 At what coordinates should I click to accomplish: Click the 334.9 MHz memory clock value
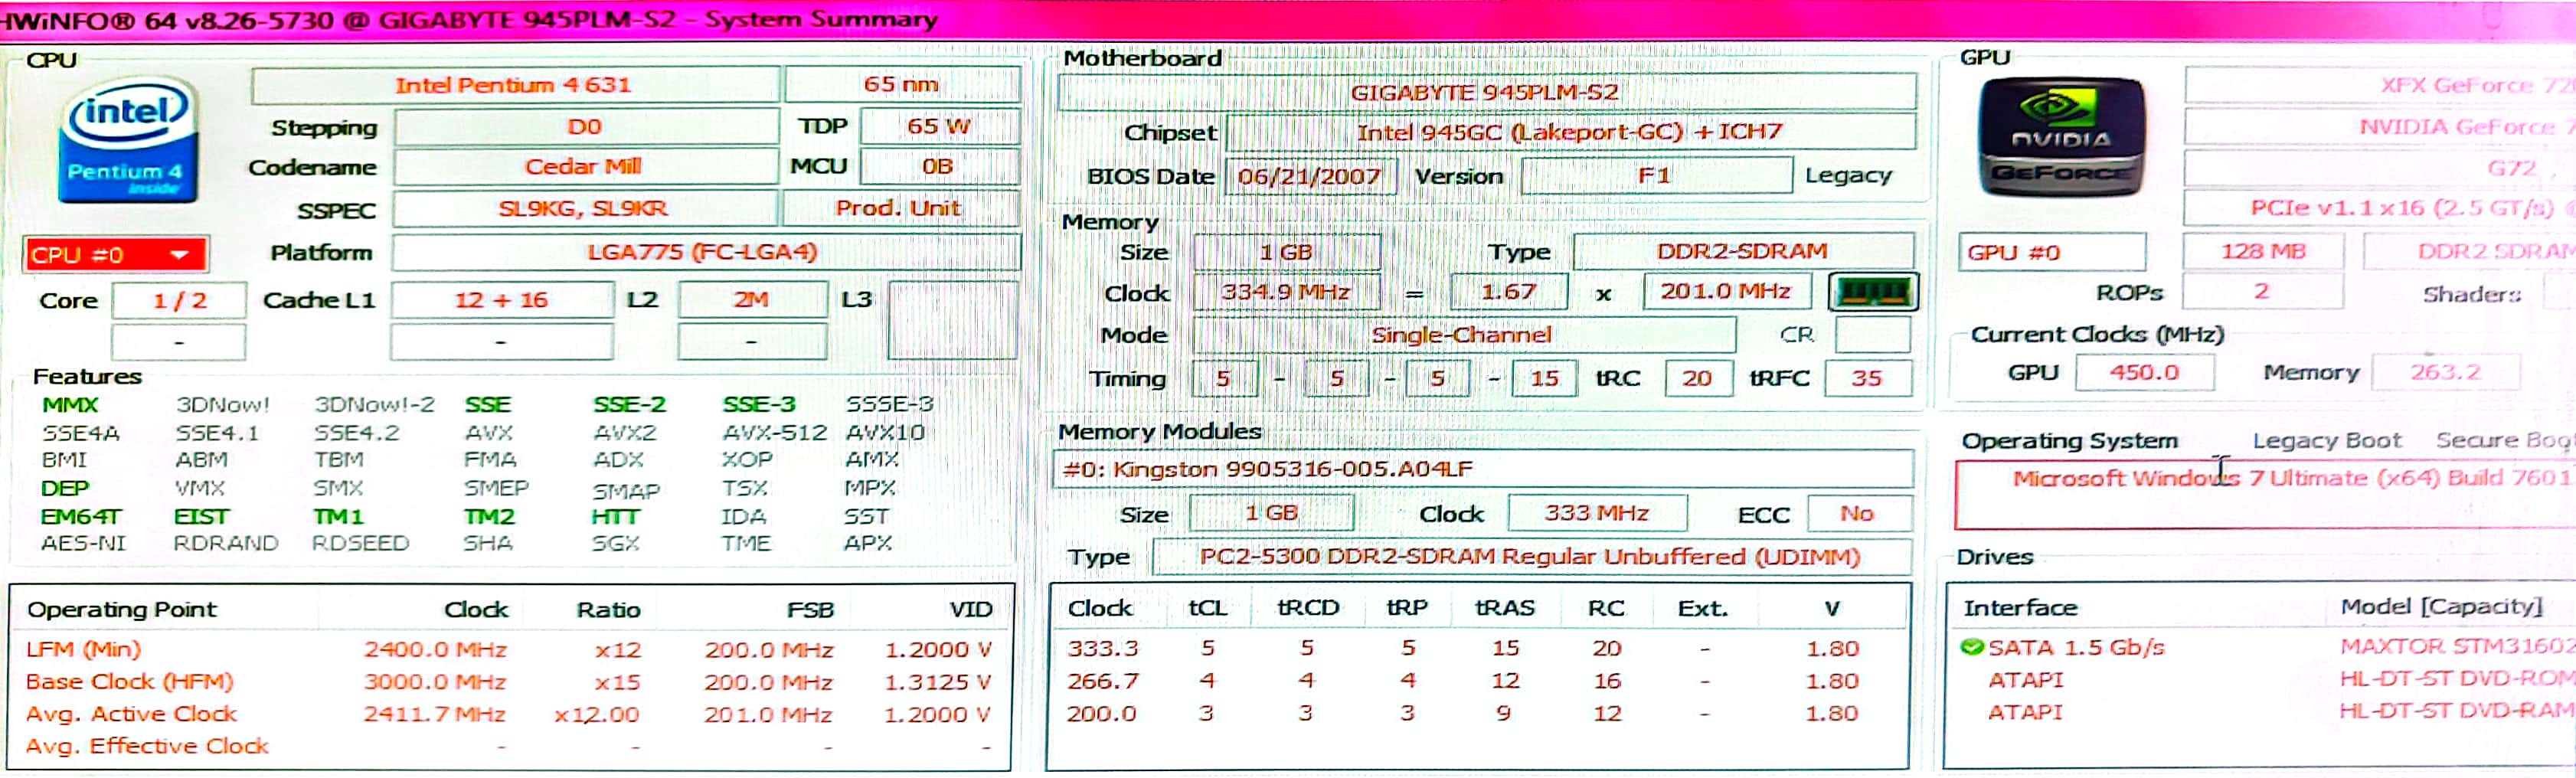click(1286, 293)
